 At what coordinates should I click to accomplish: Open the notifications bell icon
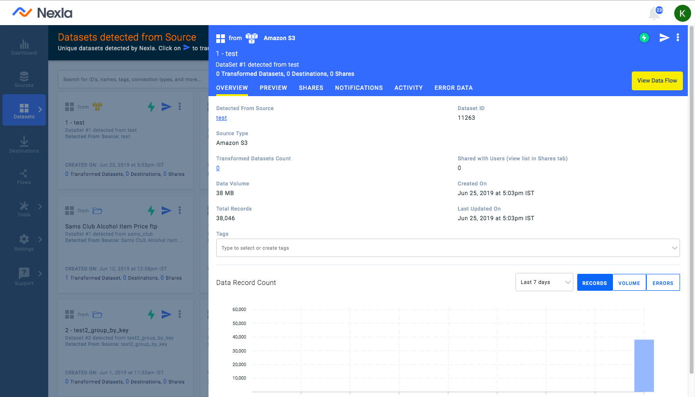tap(655, 13)
